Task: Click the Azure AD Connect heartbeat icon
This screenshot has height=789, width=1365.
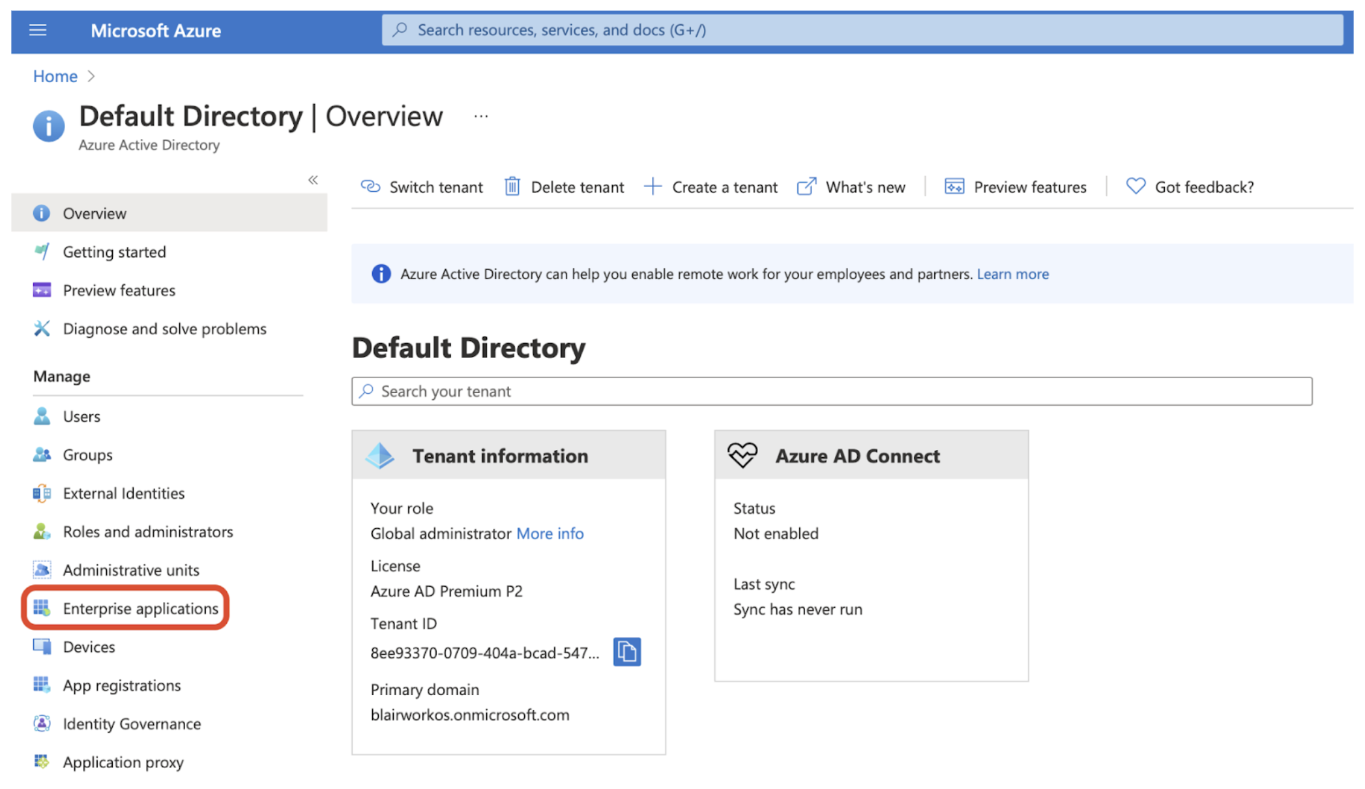Action: point(742,455)
